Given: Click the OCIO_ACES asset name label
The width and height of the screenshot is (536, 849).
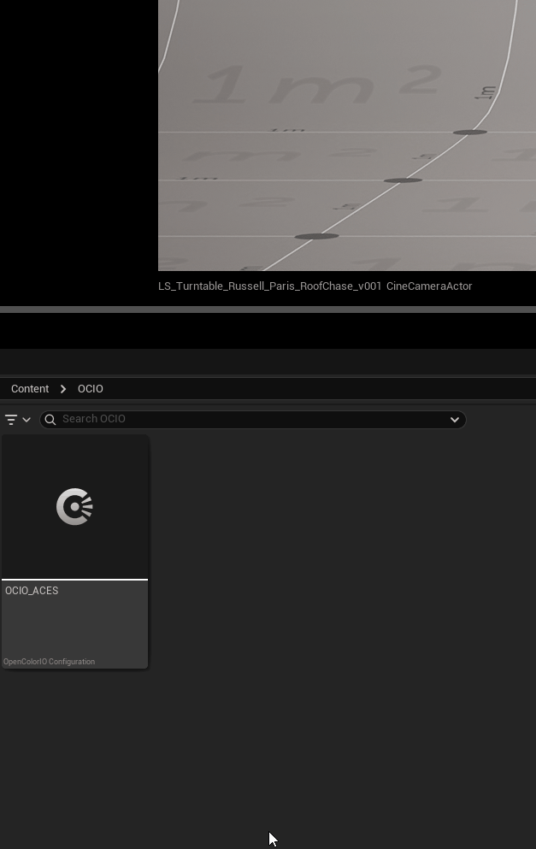Looking at the screenshot, I should click(x=32, y=591).
